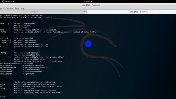Click the text 'file attachment(s)'
The image size is (176, 99).
[x=24, y=38]
